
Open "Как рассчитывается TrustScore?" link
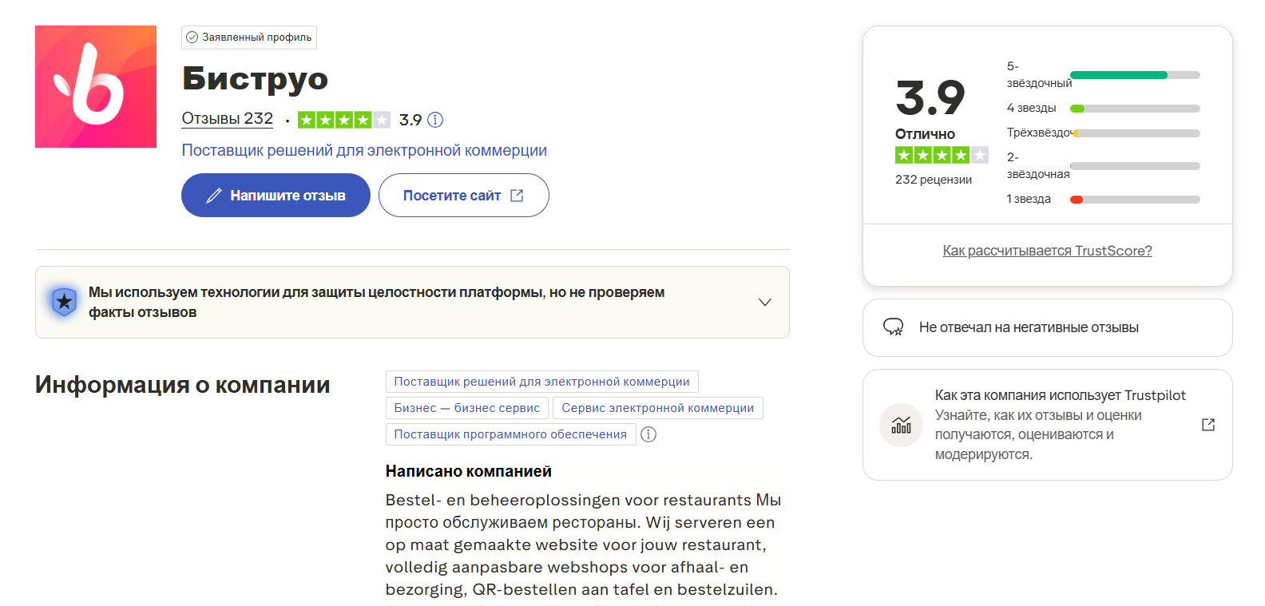[x=1047, y=251]
